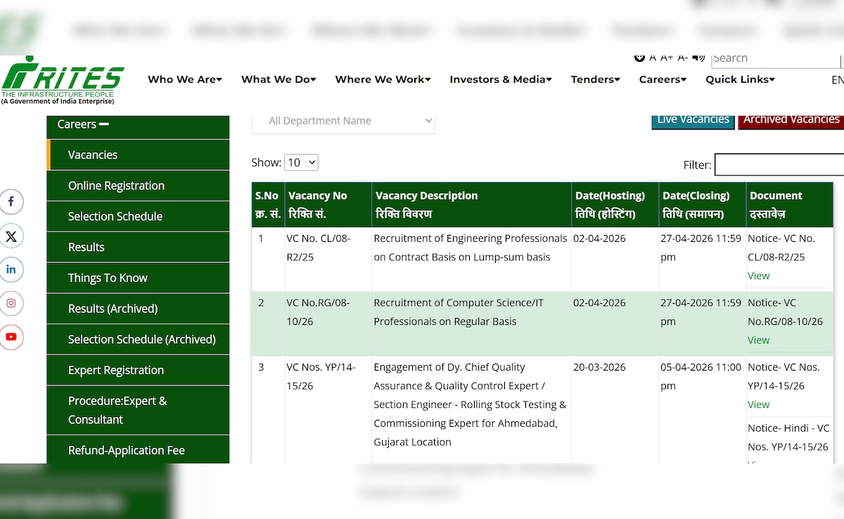Click the Live Vacancies button
Image resolution: width=844 pixels, height=519 pixels.
[x=693, y=120]
